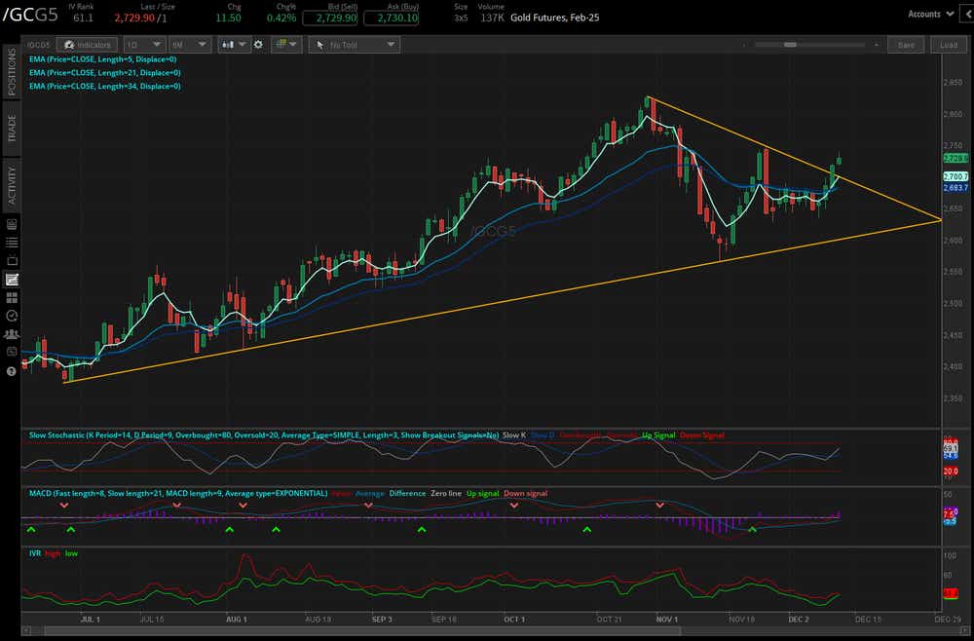Click the Load button
Screen dimensions: 974x641
[x=947, y=45]
